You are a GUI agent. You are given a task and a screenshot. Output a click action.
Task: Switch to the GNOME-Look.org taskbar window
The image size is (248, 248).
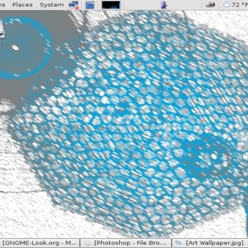tap(40, 243)
